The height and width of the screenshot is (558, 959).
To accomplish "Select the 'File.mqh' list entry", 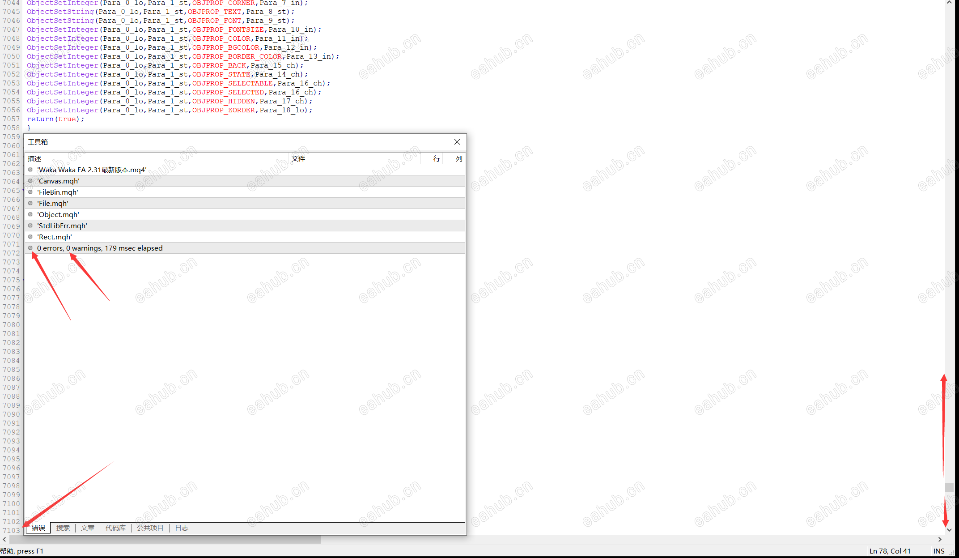I will tap(53, 204).
